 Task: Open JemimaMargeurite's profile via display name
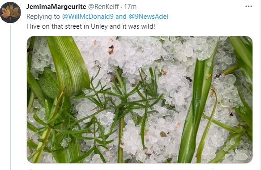coord(56,7)
